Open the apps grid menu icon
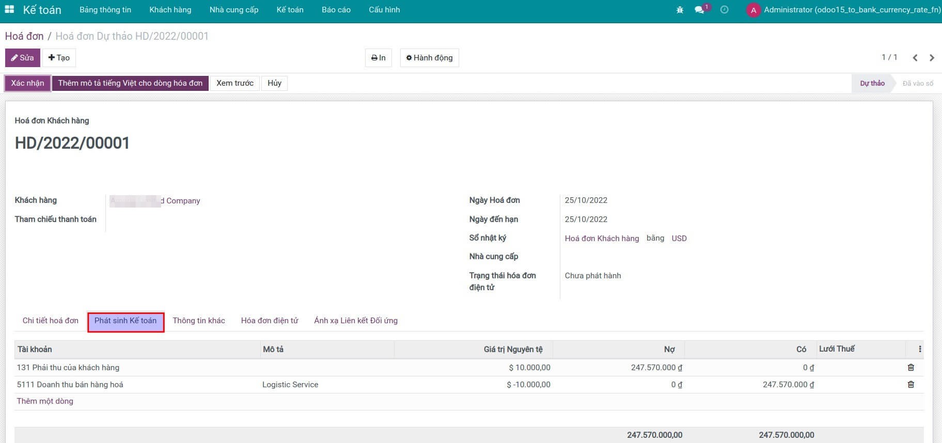 pos(9,10)
